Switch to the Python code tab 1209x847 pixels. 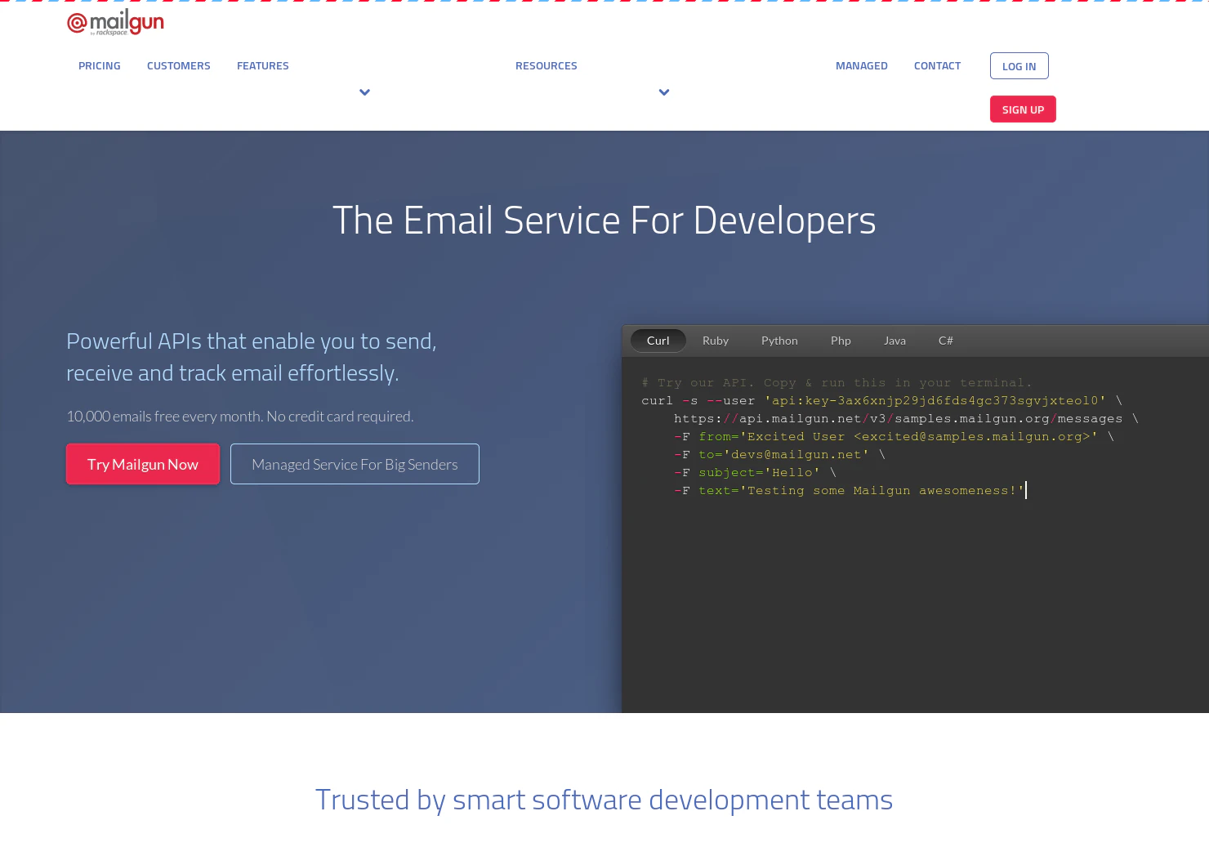point(779,341)
